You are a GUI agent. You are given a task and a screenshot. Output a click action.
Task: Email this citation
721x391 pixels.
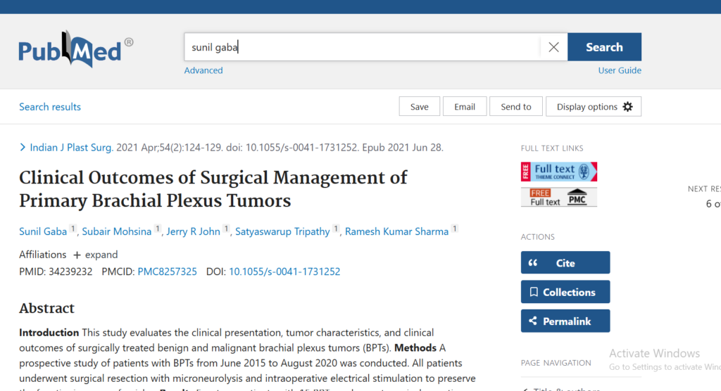[465, 107]
